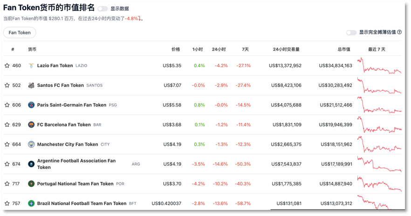411x216 pixels.
Task: Sort by 24小时交易量 column header
Action: 286,49
